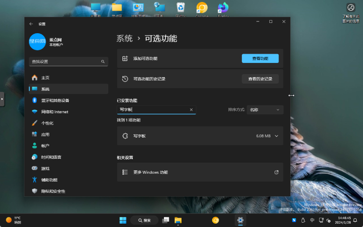Click the 系统 item in the sidebar

[45, 89]
